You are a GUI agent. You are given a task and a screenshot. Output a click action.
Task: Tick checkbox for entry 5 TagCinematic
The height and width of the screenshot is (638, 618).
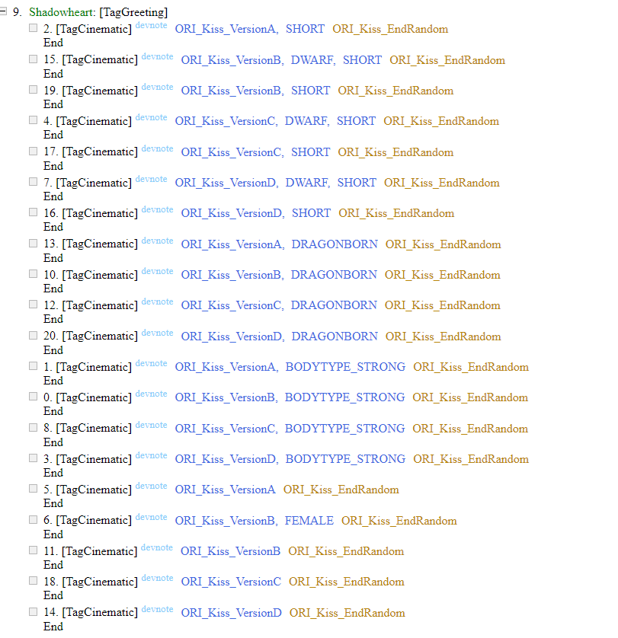(33, 489)
